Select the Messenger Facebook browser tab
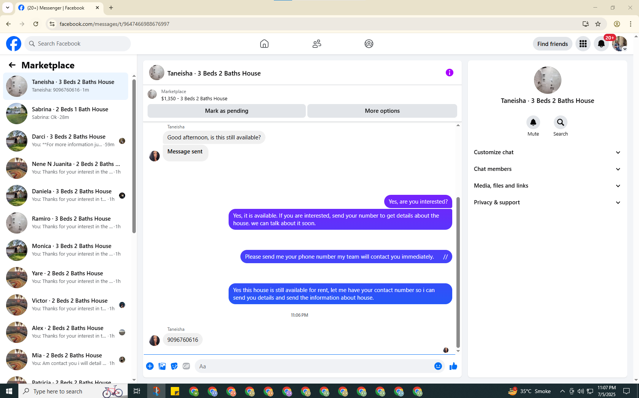 [59, 8]
